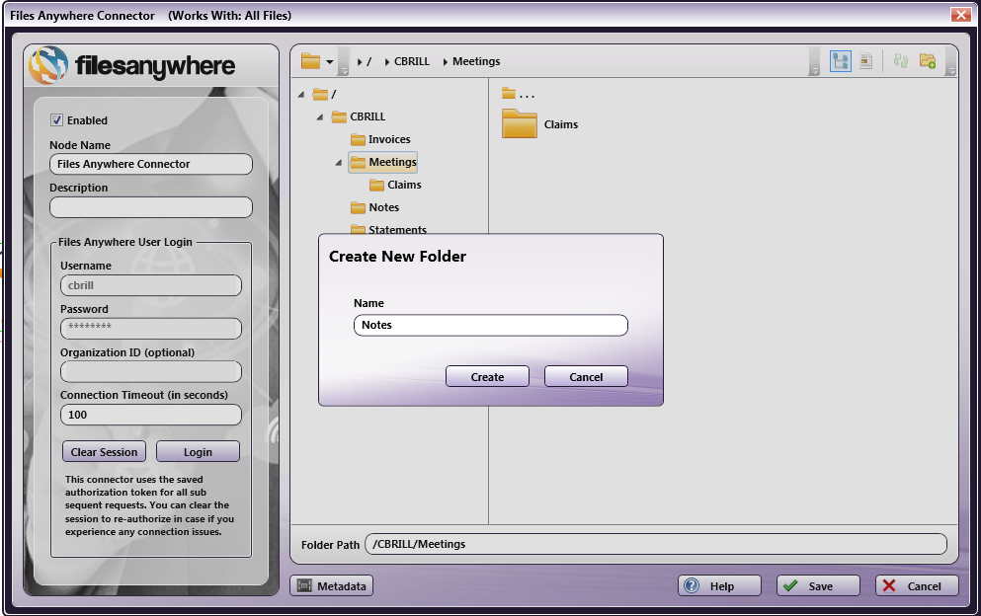Click the bottom Cancel button with red X
The width and height of the screenshot is (981, 616).
[x=917, y=586]
